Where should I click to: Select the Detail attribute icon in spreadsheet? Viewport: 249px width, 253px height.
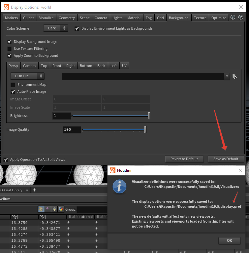click(x=61, y=209)
